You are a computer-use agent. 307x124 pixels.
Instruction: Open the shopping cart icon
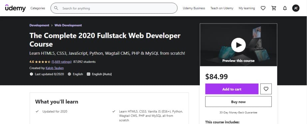point(274,8)
